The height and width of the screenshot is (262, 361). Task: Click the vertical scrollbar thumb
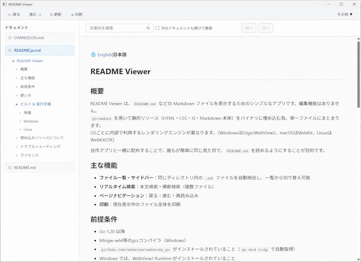point(359,74)
